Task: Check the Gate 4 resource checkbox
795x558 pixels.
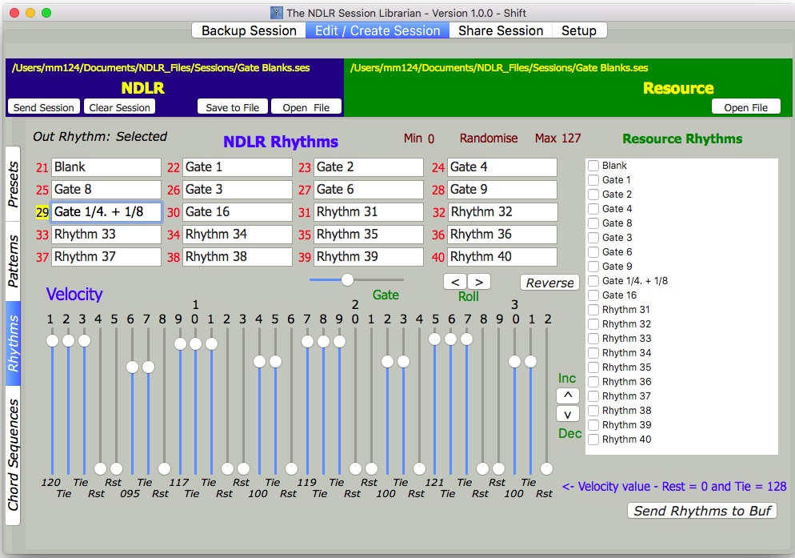Action: pyautogui.click(x=593, y=209)
